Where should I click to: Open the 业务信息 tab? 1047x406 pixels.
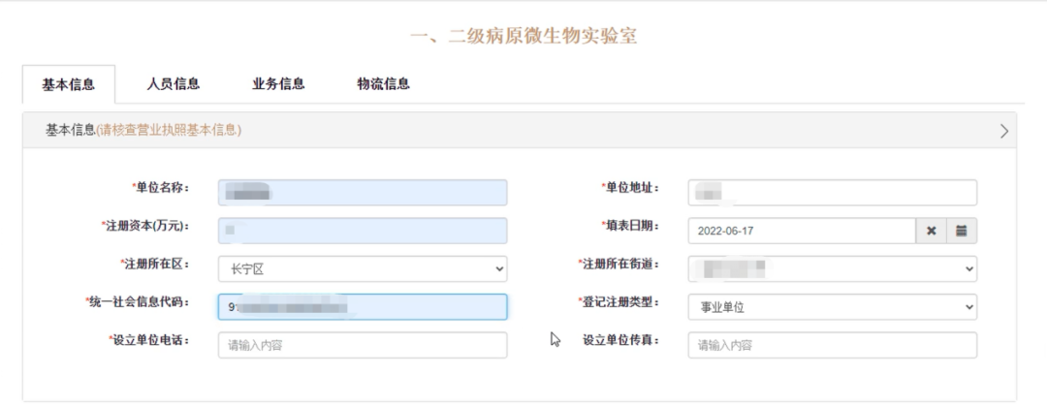(278, 84)
